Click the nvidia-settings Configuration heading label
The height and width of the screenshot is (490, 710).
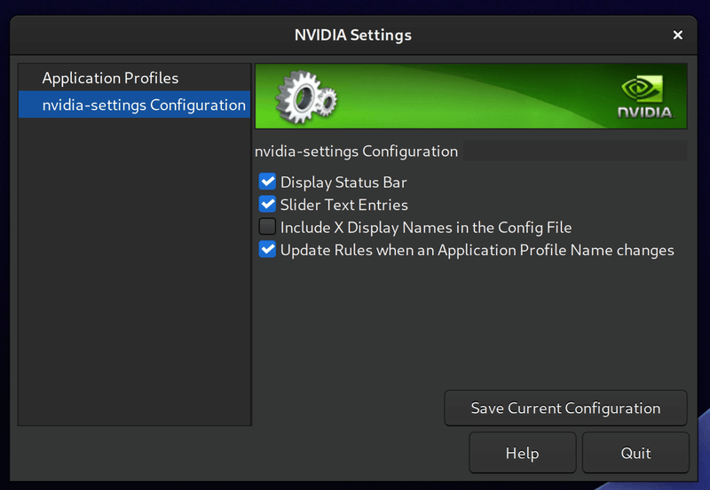tap(357, 151)
